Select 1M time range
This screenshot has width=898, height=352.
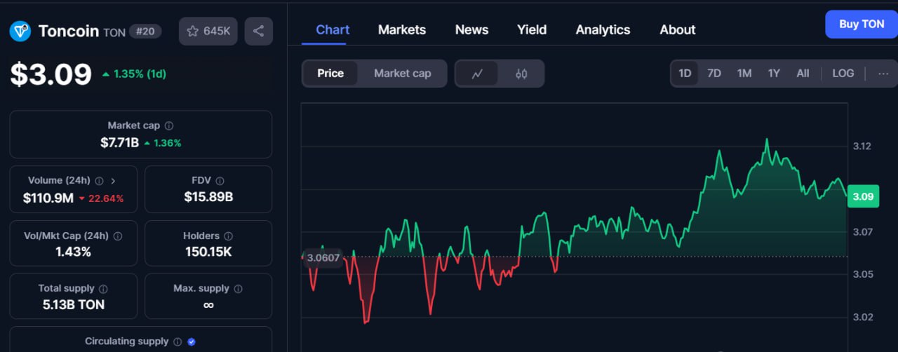744,74
